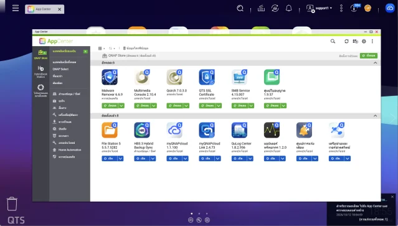Image resolution: width=398 pixels, height=226 pixels.
Task: Open HBS 3 Hybrid Backup Sync
Action: click(x=142, y=159)
